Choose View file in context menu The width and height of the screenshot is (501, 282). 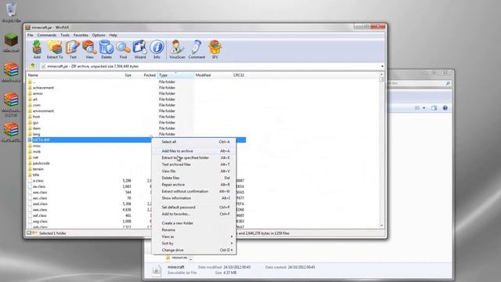pyautogui.click(x=194, y=171)
